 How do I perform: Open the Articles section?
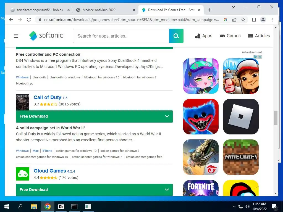[259, 36]
